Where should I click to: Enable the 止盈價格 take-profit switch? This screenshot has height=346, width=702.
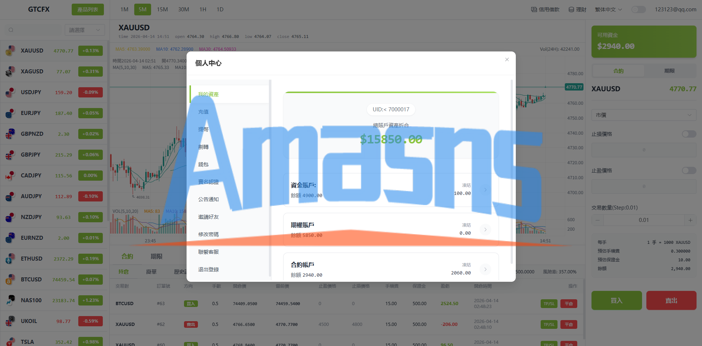(689, 170)
